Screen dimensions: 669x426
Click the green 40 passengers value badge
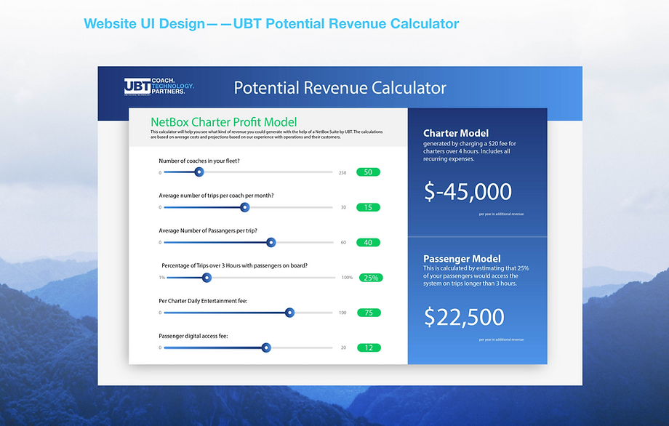click(368, 243)
